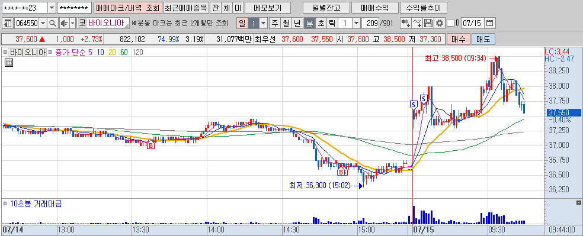Viewport: 583px width, 236px height.
Task: Click the number 1 box next to 일
Action: (254, 23)
